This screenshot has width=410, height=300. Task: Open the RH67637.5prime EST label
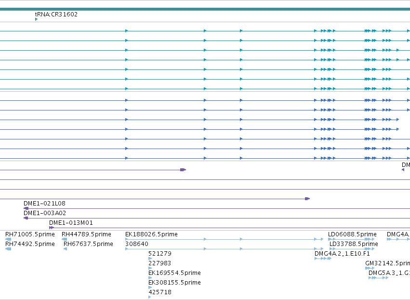(88, 244)
